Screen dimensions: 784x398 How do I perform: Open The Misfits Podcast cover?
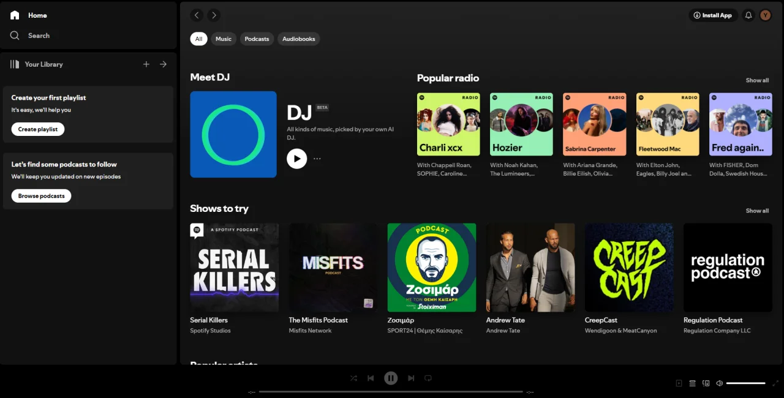click(x=333, y=268)
